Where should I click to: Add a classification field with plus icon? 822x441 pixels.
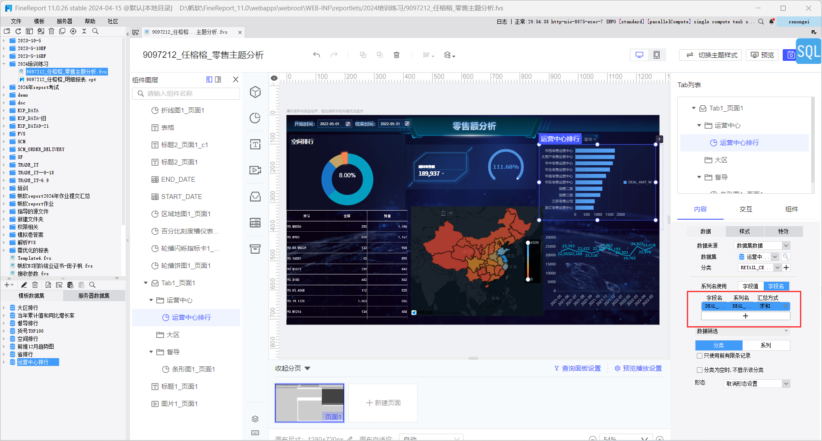786,268
